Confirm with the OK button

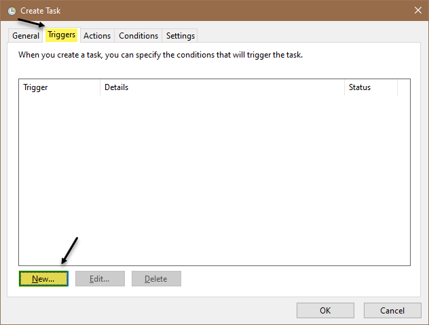coord(325,310)
